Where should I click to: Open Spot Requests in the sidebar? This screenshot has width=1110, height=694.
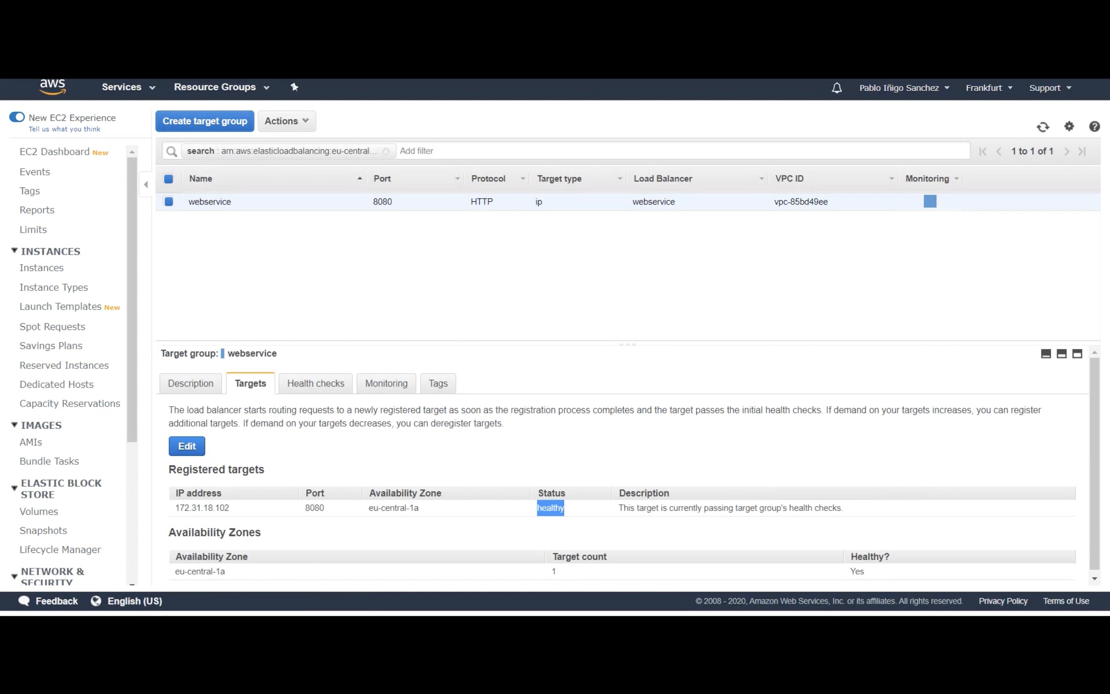coord(52,327)
